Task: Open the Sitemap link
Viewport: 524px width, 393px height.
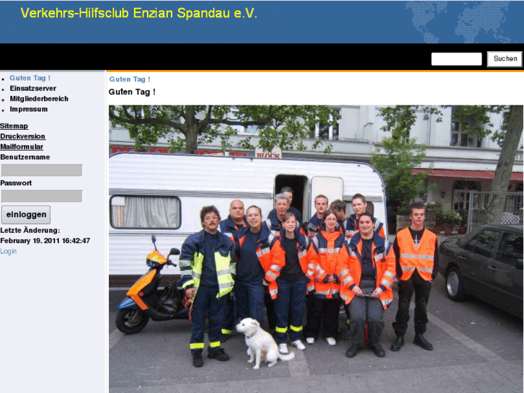Action: (x=14, y=126)
